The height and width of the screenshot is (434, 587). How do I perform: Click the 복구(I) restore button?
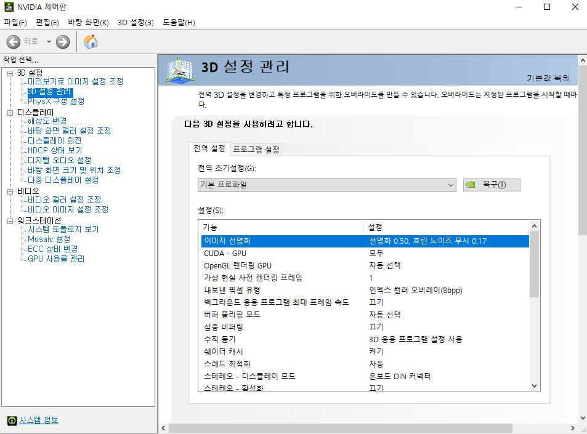(x=492, y=185)
